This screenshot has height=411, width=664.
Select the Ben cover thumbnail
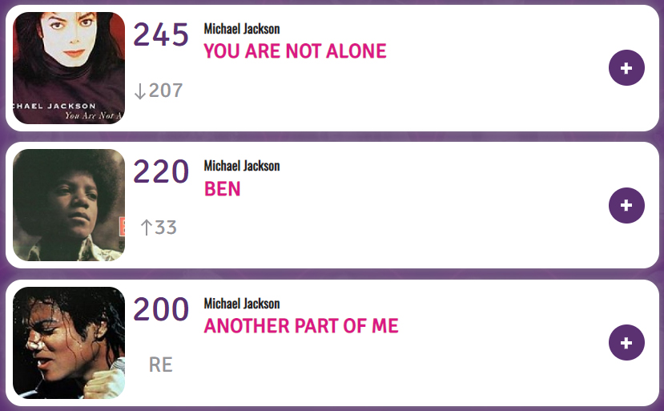[x=69, y=205]
